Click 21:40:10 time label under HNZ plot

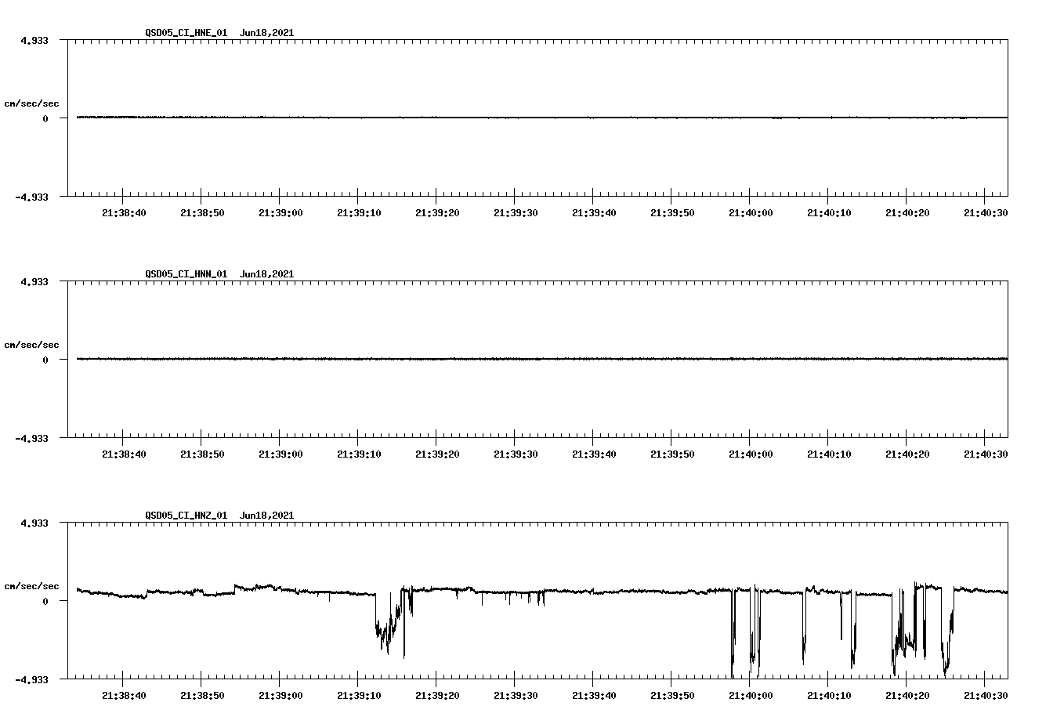(x=829, y=696)
